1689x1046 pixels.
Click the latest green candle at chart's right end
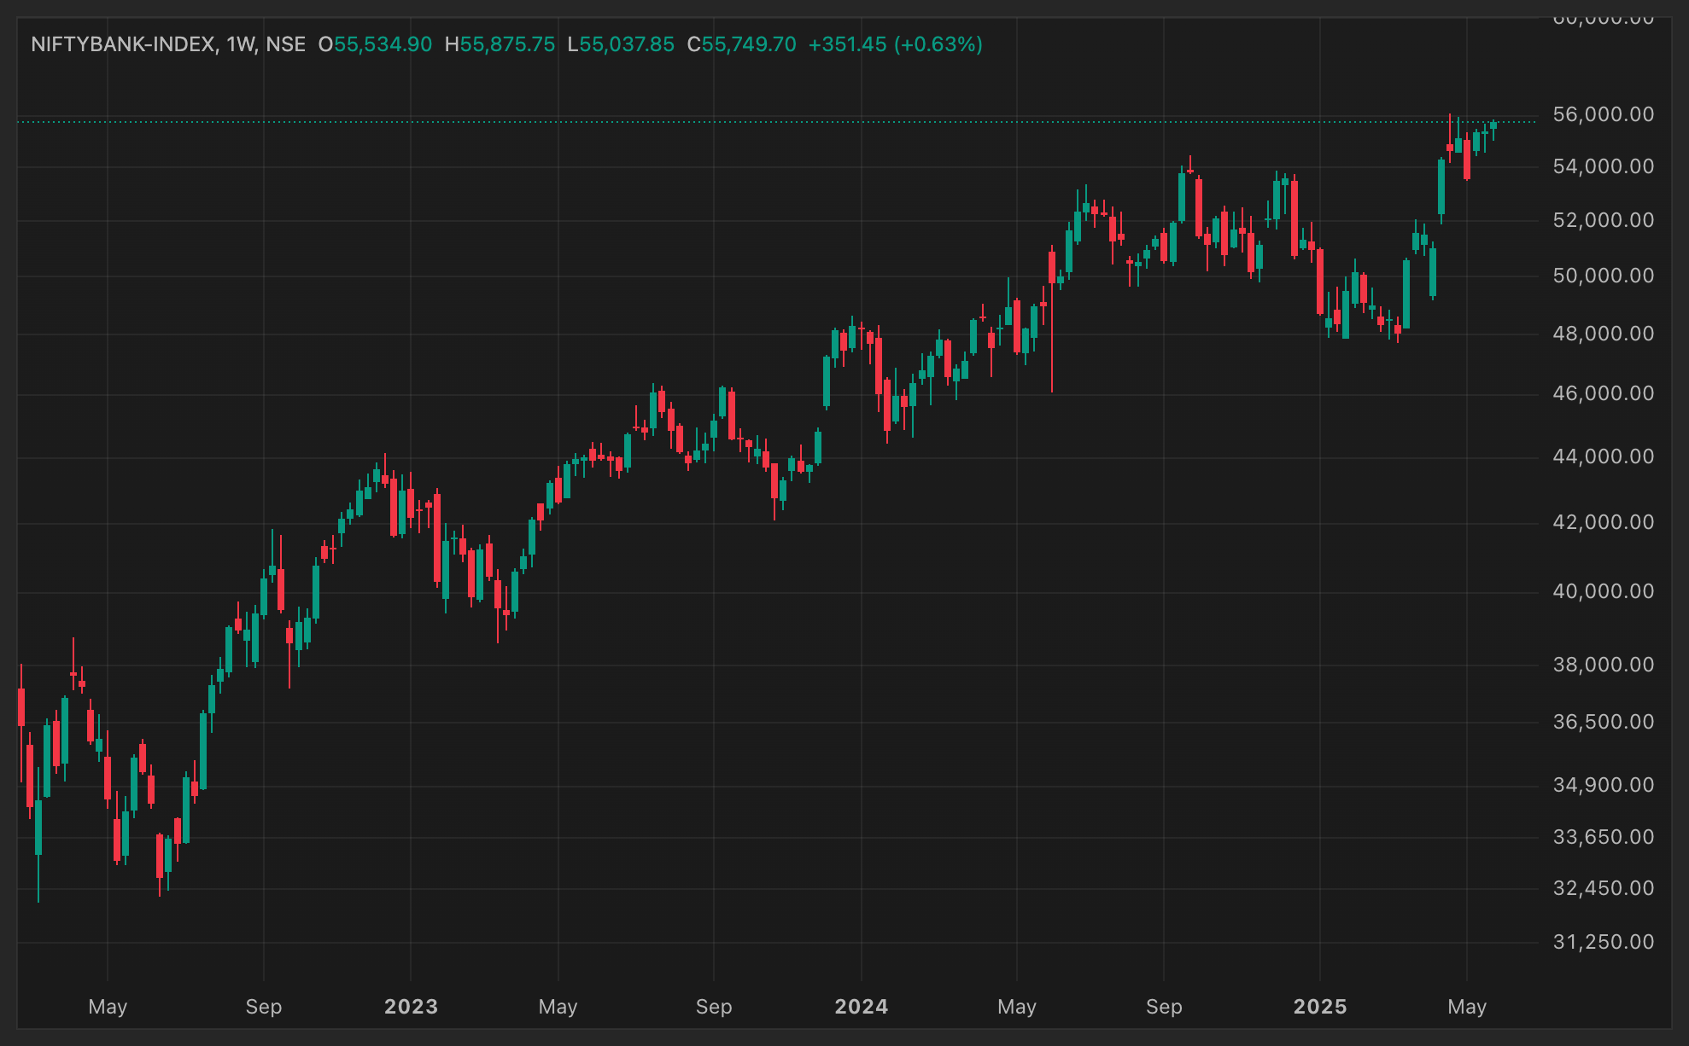click(x=1493, y=126)
